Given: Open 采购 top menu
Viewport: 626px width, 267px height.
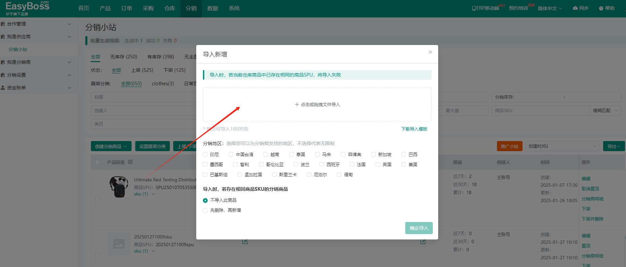Looking at the screenshot, I should click(x=148, y=8).
